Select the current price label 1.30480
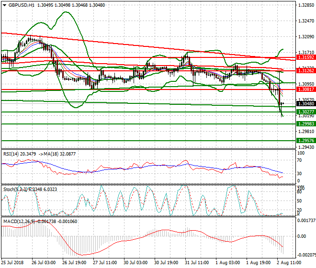Screen dimensions: 316x268 point(306,103)
